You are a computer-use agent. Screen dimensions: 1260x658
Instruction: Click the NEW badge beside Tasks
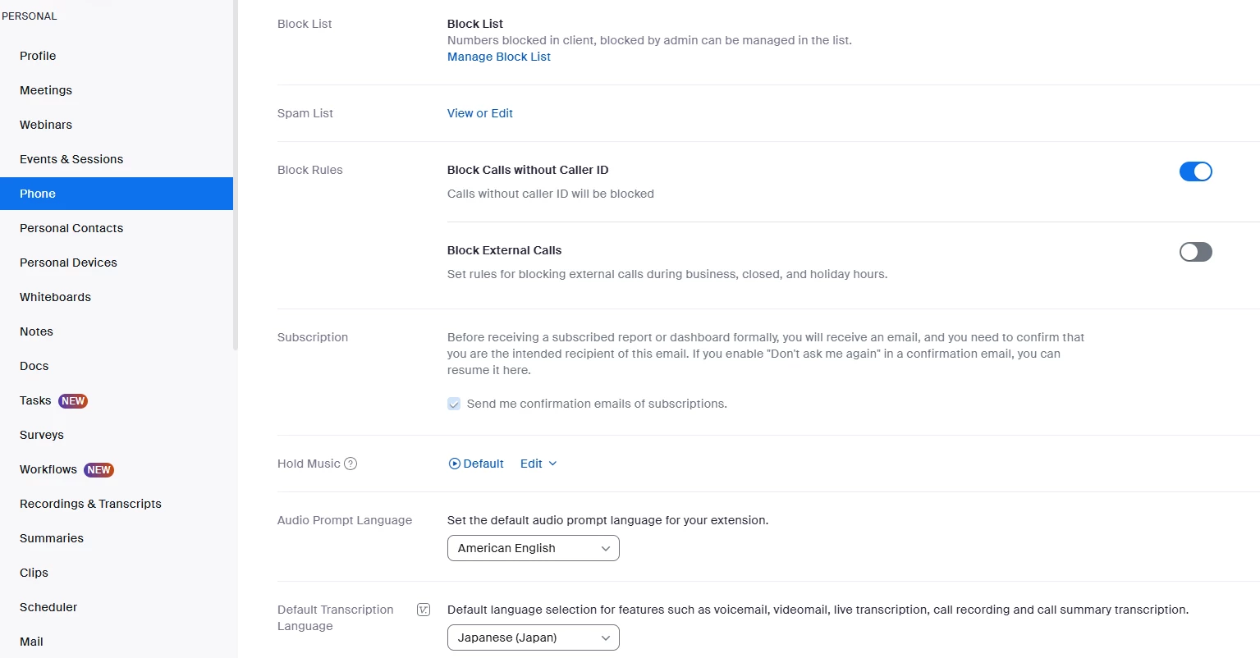coord(73,401)
